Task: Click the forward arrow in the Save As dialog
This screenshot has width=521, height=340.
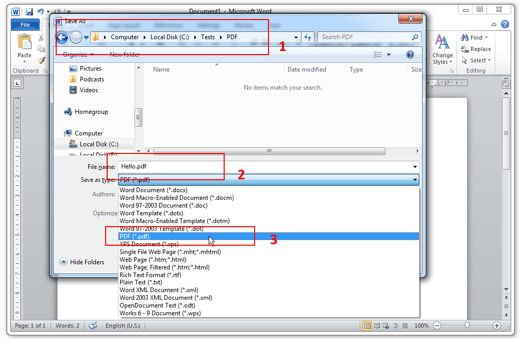Action: (x=76, y=37)
